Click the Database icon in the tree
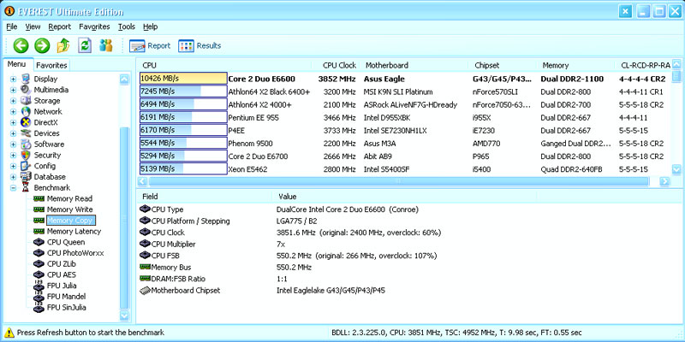This screenshot has height=342, width=685. [27, 177]
